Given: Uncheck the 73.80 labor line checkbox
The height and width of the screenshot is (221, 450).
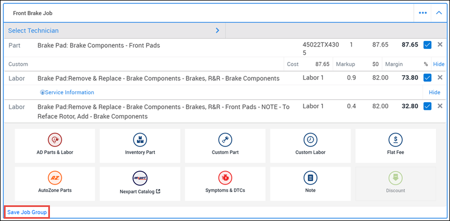Looking at the screenshot, I should point(428,78).
